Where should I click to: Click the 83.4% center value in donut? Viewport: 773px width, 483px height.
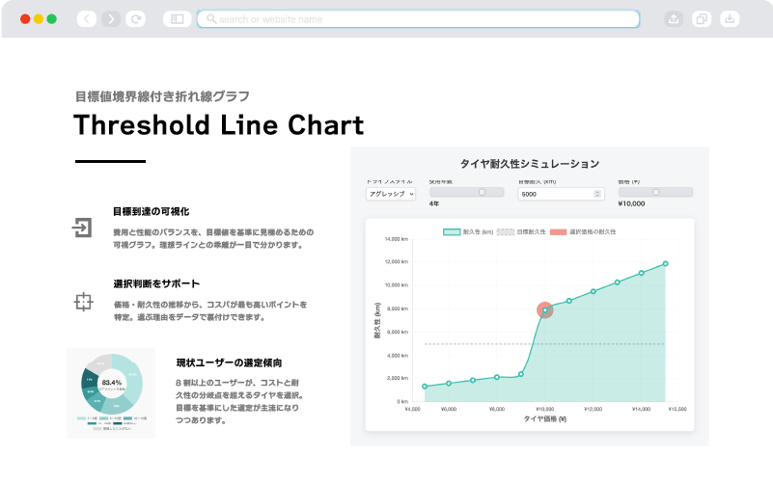112,383
